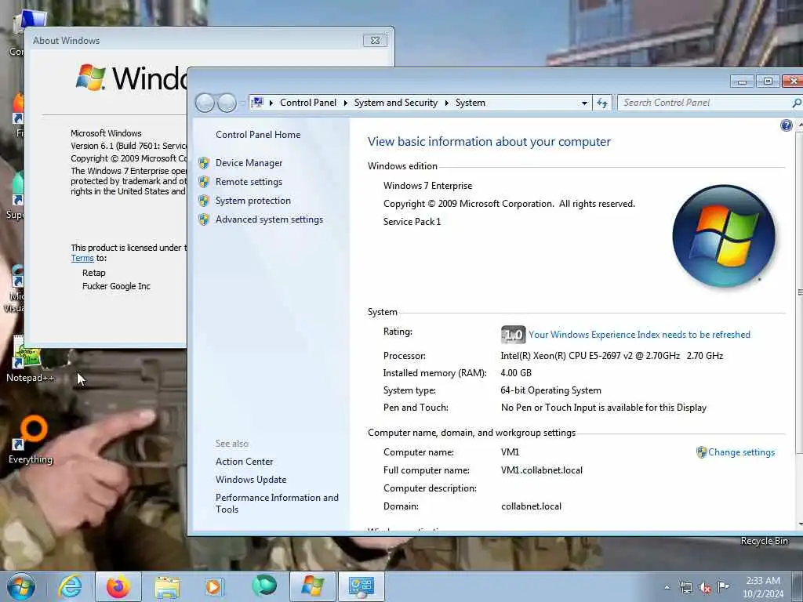803x602 pixels.
Task: Expand the arrow after Control Panel breadcrumb
Action: click(x=345, y=103)
